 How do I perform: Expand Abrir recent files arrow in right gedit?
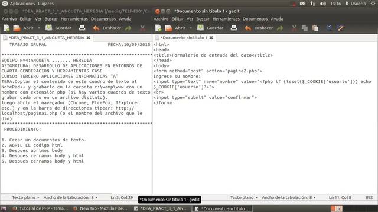(191, 28)
